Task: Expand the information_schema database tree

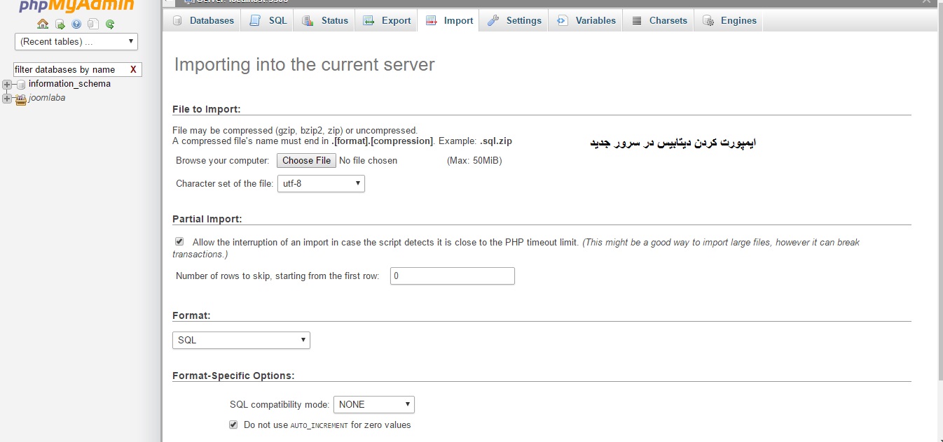Action: pos(8,84)
